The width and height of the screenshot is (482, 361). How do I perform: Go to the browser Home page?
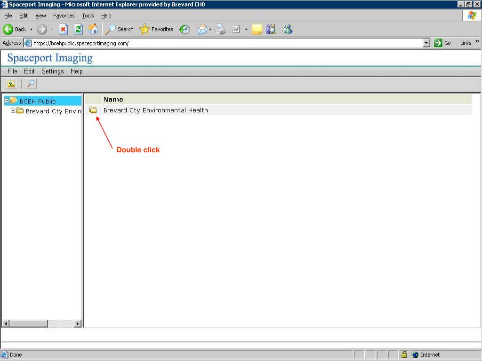click(x=94, y=30)
